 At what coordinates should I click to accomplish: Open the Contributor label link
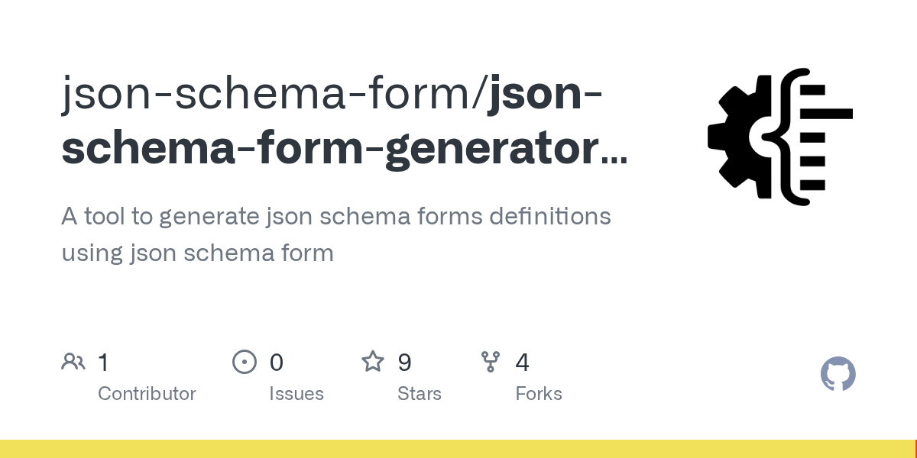click(x=147, y=394)
